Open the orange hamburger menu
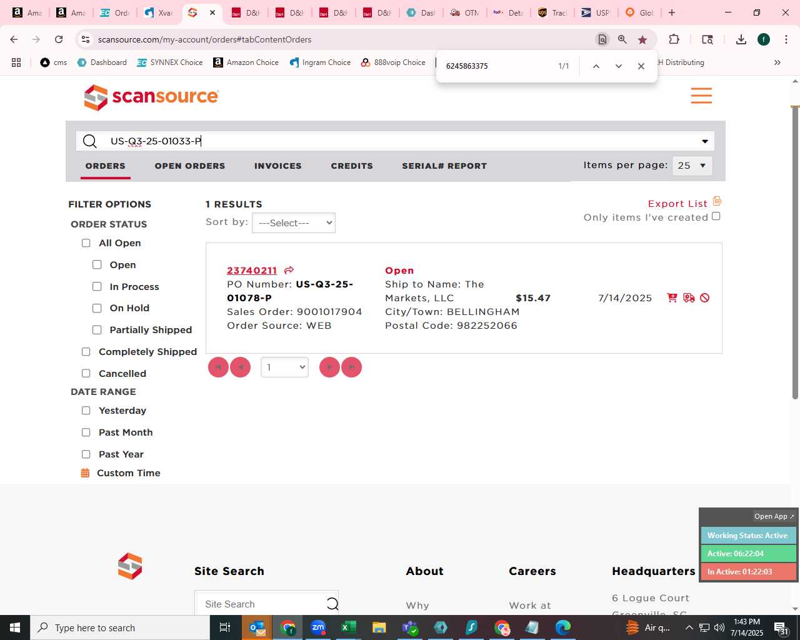Image resolution: width=800 pixels, height=640 pixels. click(x=701, y=96)
